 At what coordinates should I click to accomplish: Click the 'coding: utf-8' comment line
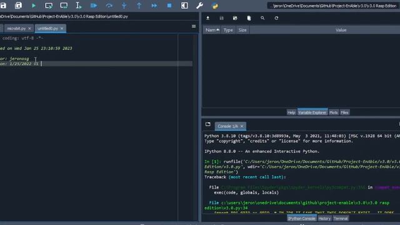(22, 38)
